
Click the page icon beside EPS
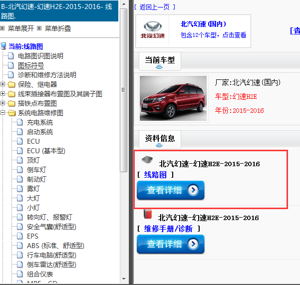pos(19,236)
